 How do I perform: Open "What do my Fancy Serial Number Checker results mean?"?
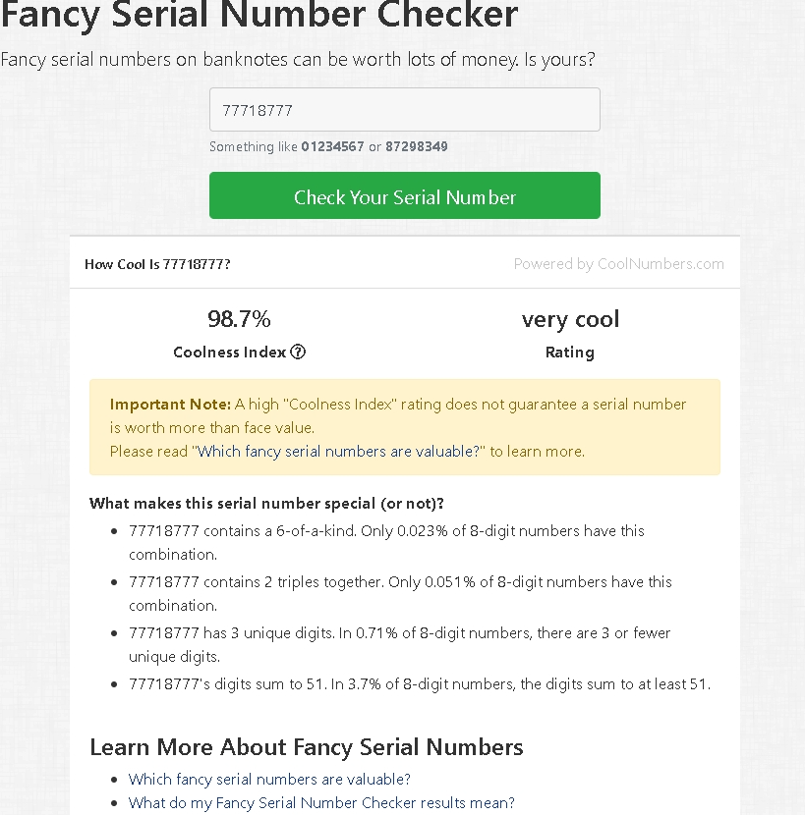[321, 802]
